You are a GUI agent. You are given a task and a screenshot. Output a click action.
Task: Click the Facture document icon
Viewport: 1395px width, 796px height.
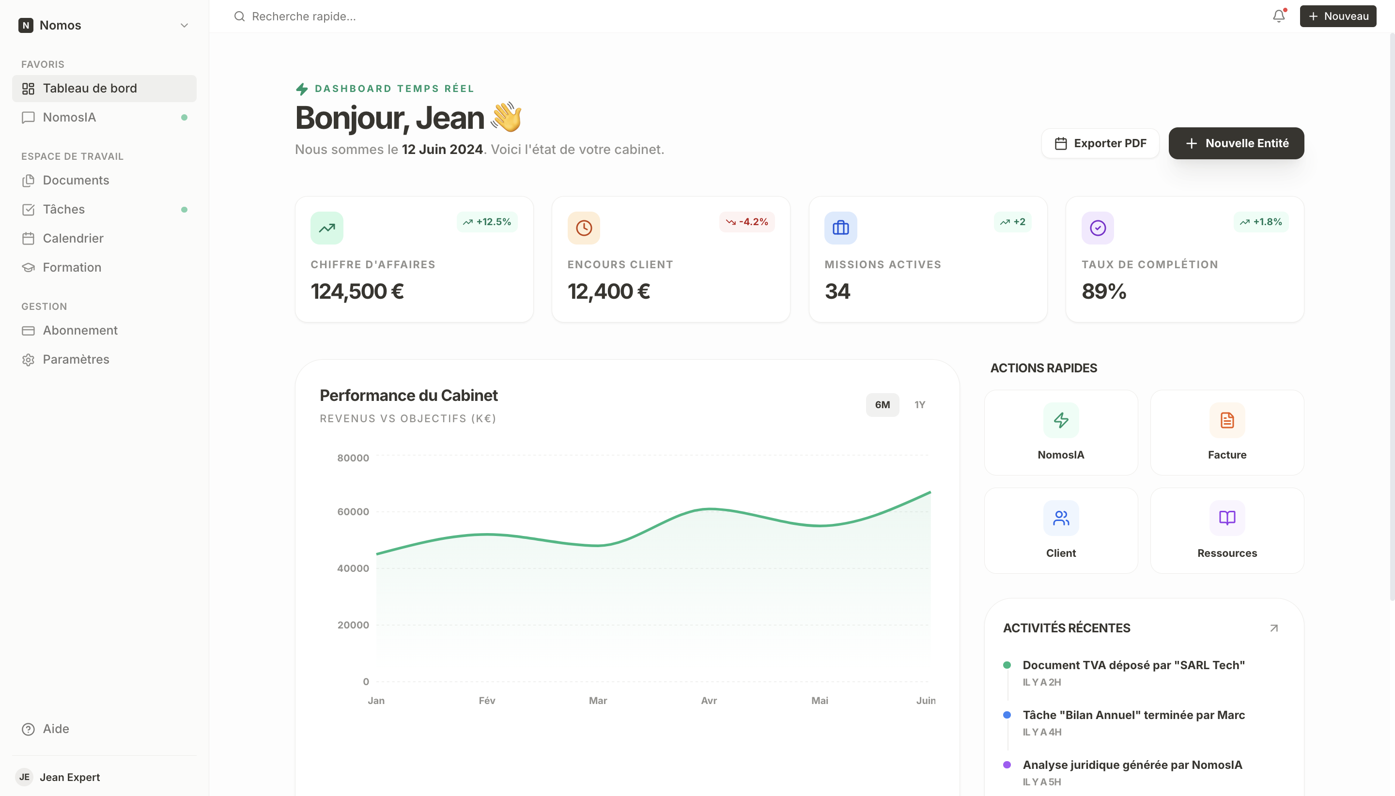(x=1226, y=420)
